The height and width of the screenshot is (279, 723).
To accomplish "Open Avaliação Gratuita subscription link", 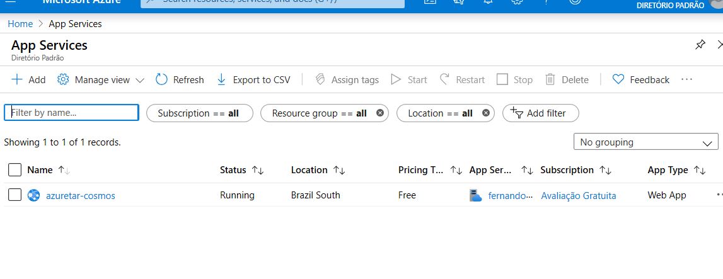I will (x=578, y=196).
